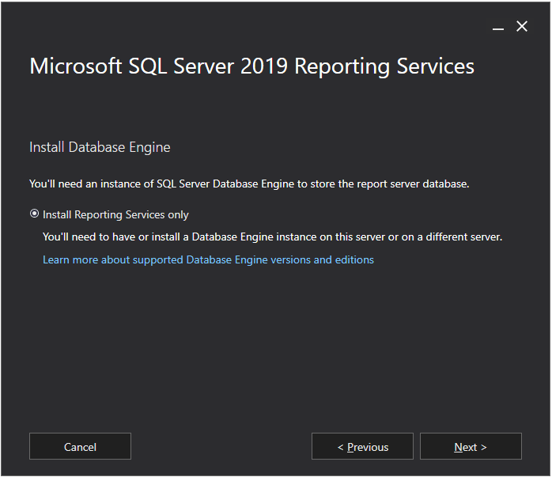Screen dimensions: 552x477
Task: Select the Install Reporting Services only radio button
Action: click(x=34, y=214)
